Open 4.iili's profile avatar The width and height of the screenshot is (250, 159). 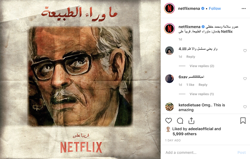[169, 51]
